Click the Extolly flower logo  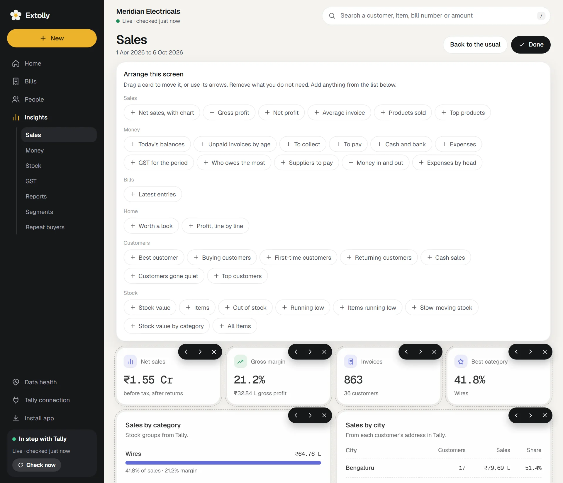point(16,15)
